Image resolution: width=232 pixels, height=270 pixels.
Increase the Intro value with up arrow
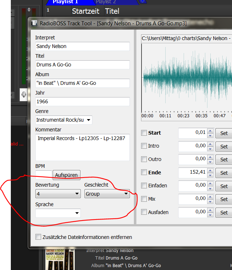point(210,144)
